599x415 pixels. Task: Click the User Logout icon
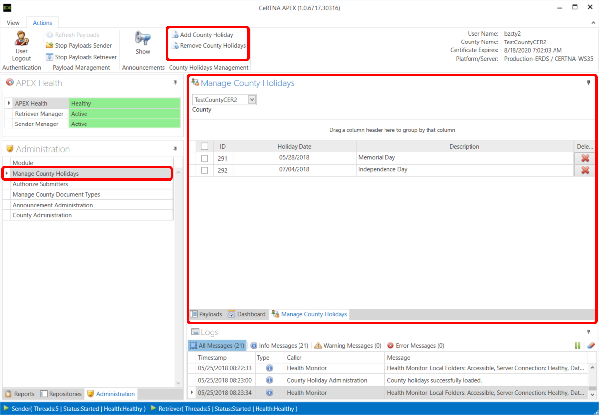(21, 39)
